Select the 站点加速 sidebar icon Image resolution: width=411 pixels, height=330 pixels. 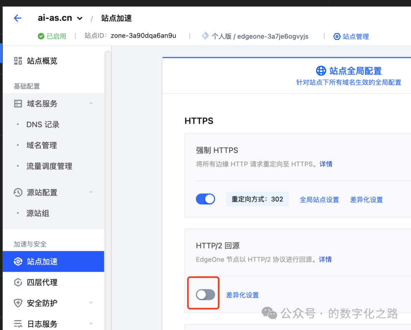click(x=18, y=261)
